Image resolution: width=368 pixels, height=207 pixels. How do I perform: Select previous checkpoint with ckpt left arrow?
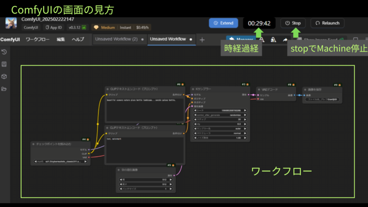click(x=35, y=161)
